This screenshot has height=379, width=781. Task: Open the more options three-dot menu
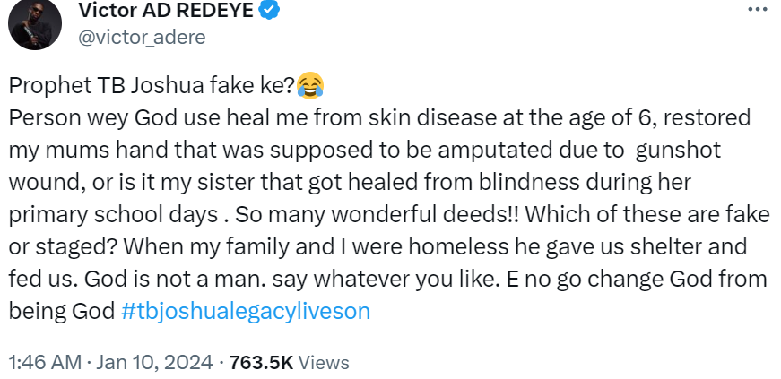756,10
